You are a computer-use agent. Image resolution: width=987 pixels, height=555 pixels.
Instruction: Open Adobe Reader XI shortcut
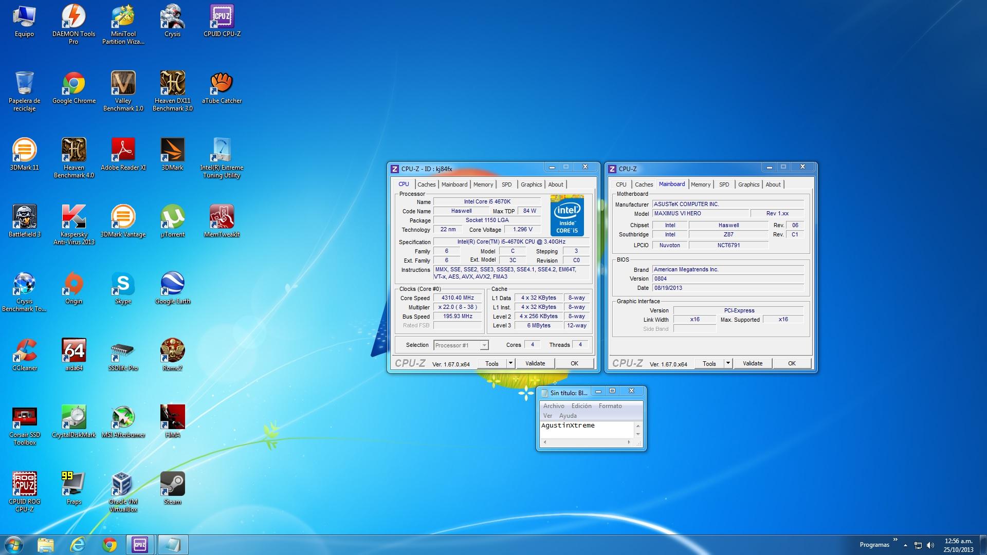pyautogui.click(x=123, y=155)
